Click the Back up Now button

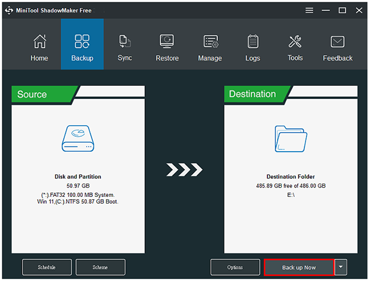(x=299, y=267)
